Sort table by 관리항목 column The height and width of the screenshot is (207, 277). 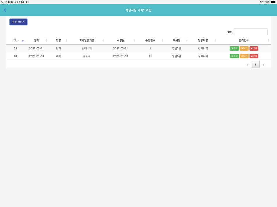[x=244, y=40]
